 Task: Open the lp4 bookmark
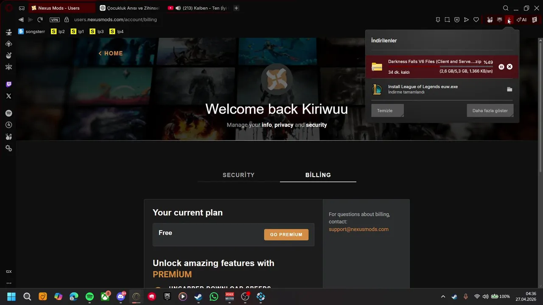[117, 31]
